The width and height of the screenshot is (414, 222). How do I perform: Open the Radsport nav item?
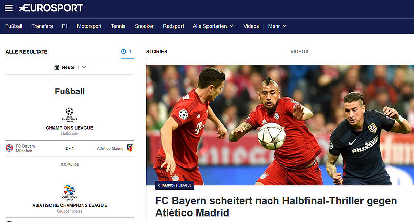[x=173, y=26]
